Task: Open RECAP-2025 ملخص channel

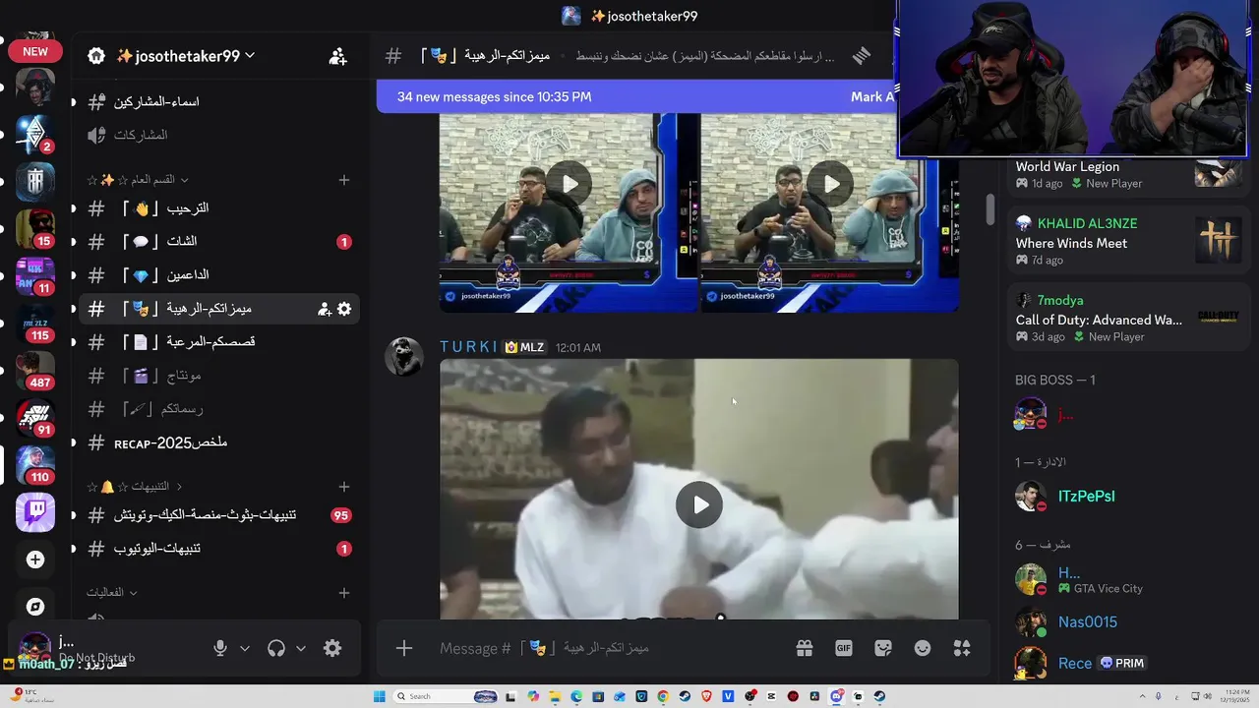Action: [218, 442]
